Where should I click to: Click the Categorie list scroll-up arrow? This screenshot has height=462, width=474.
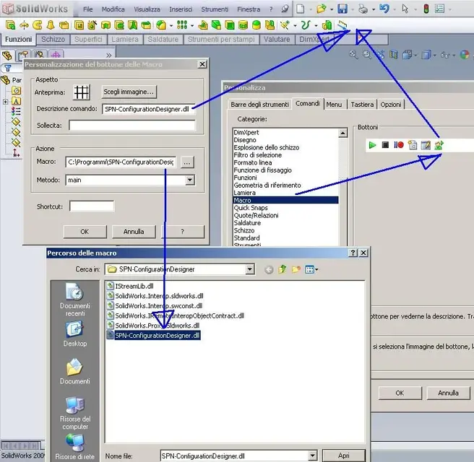[x=342, y=133]
